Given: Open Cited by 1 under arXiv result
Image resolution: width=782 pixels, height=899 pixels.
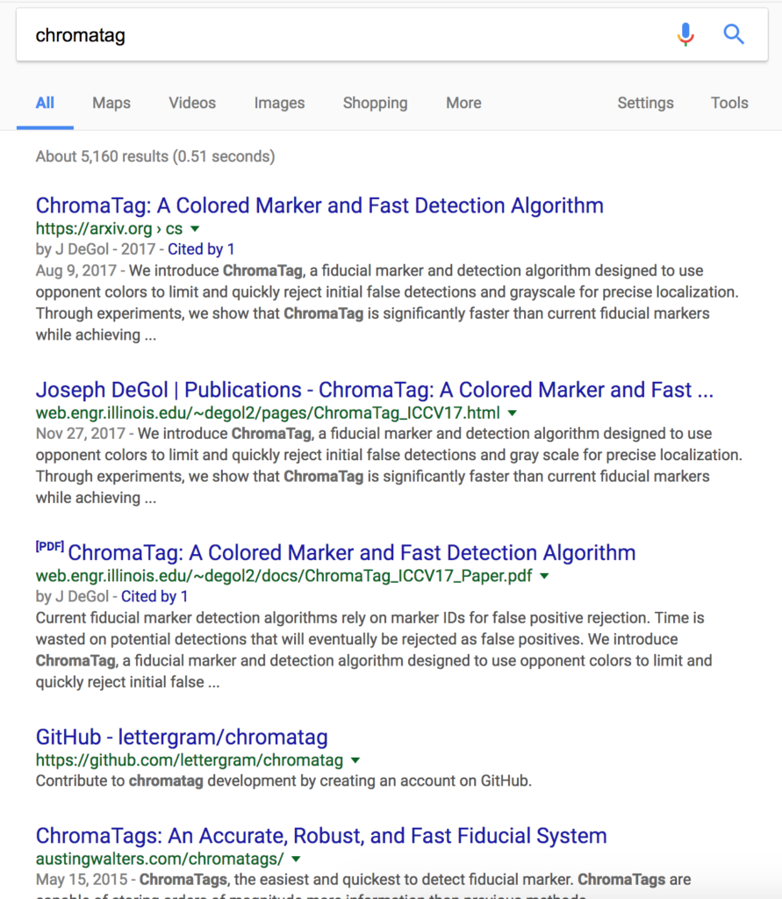Looking at the screenshot, I should click(x=201, y=249).
